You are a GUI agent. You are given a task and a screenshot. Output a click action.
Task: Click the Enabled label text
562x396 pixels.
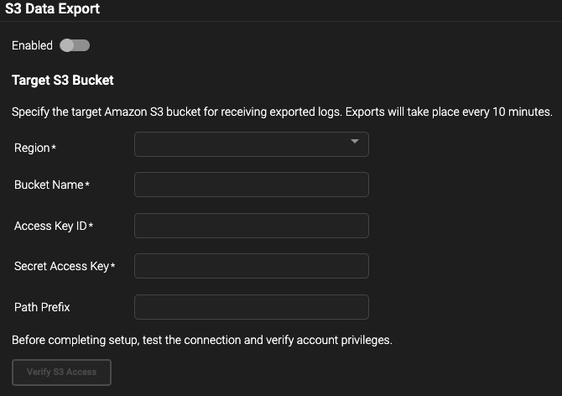click(x=32, y=45)
